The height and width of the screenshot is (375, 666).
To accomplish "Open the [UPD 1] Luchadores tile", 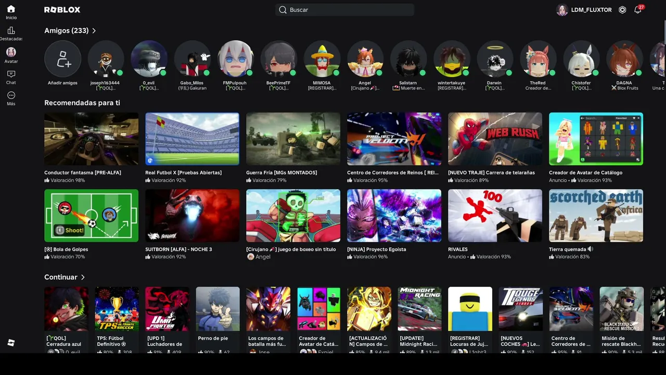I will coord(167,320).
